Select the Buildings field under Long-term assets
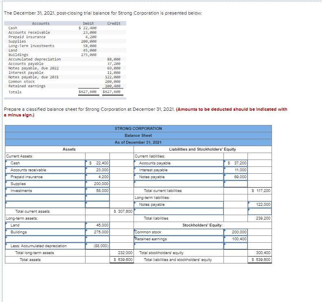Viewport: 322px width, 302px height. [45, 232]
